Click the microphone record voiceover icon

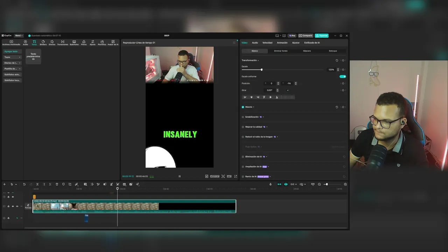(x=270, y=184)
